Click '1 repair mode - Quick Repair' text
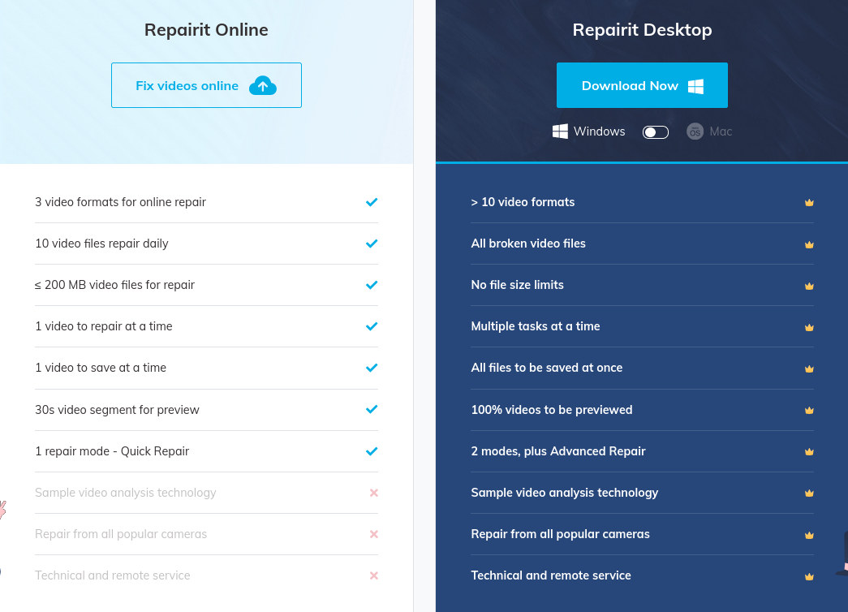 112,451
